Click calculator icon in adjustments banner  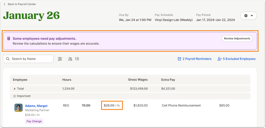[x=8, y=39]
